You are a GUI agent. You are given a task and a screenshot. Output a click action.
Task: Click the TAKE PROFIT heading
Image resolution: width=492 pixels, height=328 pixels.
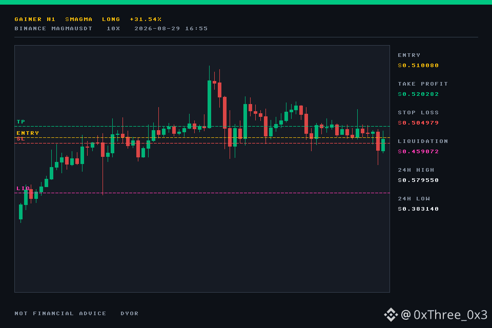[423, 84]
